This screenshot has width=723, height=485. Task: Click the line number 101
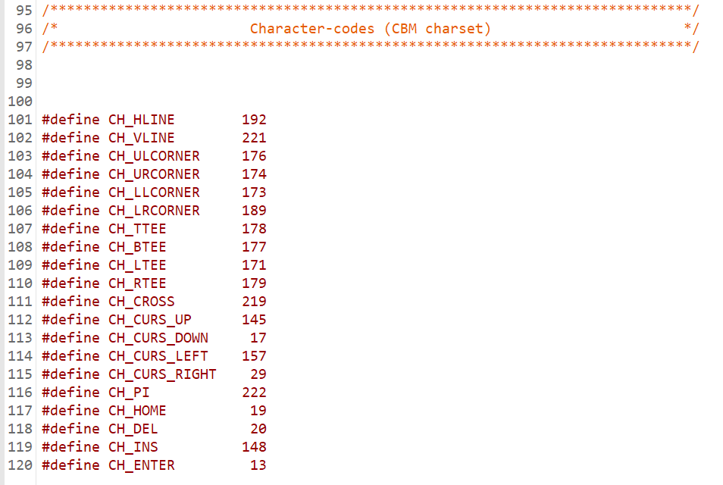click(x=20, y=119)
